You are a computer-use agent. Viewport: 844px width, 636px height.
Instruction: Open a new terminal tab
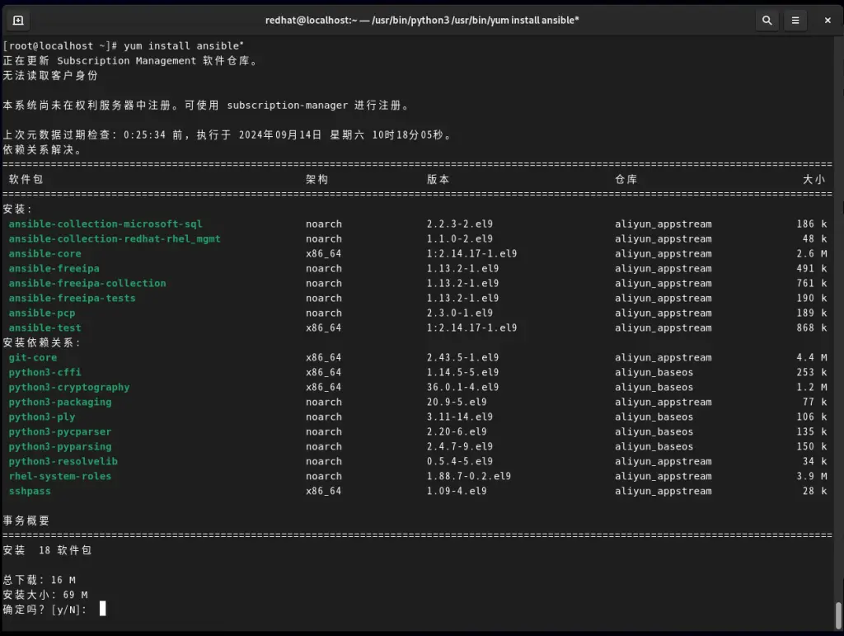pyautogui.click(x=18, y=20)
